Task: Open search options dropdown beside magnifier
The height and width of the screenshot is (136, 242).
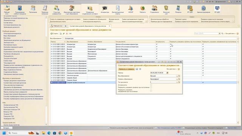Action: click(224, 34)
